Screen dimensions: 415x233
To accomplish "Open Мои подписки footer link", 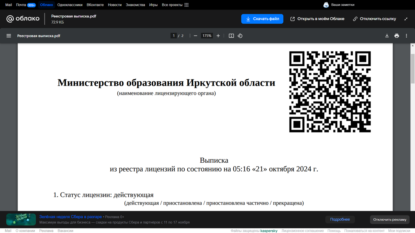I will pos(399,231).
